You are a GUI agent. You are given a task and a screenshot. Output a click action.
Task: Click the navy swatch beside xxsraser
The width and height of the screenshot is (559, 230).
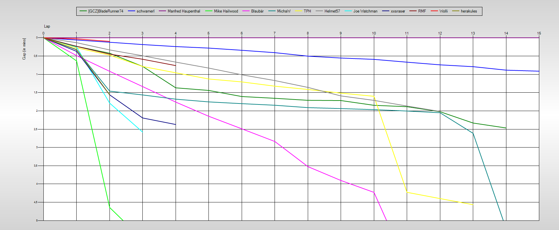pyautogui.click(x=386, y=11)
